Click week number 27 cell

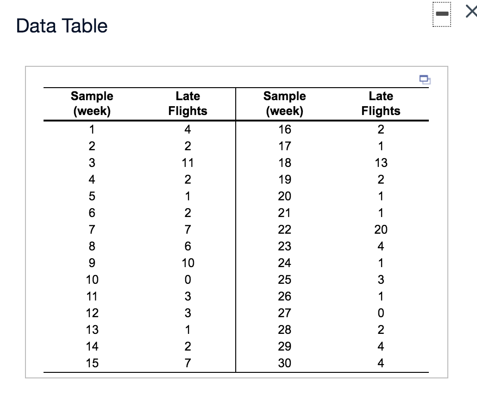tap(285, 313)
